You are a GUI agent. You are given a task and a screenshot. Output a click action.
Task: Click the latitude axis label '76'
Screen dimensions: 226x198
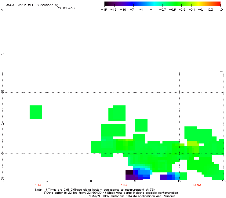[2, 91]
